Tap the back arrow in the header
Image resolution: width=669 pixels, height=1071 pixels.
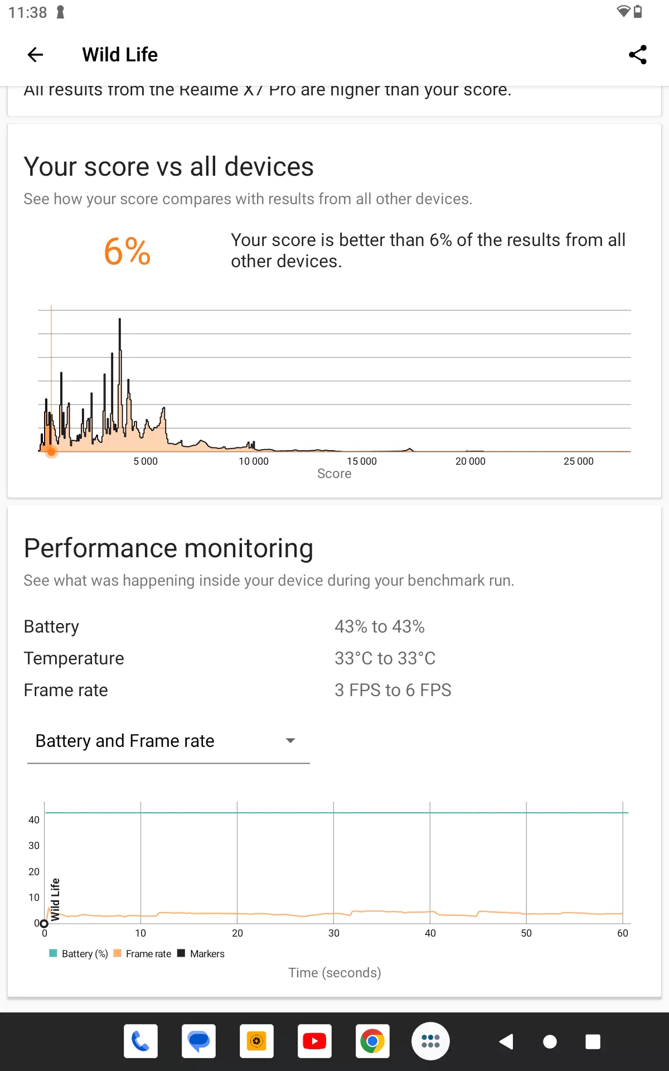(35, 55)
